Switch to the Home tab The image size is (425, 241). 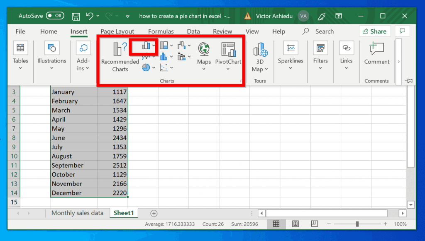pyautogui.click(x=49, y=31)
